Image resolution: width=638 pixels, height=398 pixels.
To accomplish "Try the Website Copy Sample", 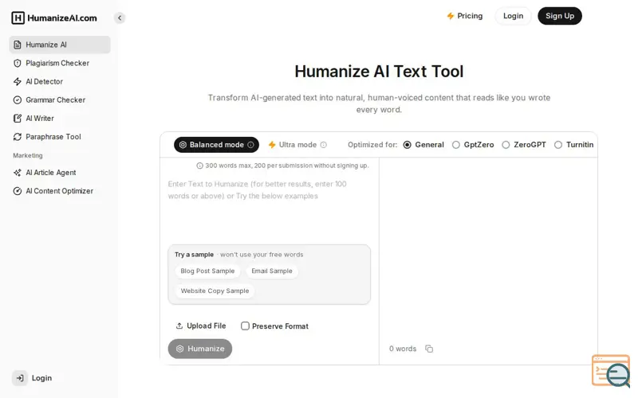I will pyautogui.click(x=215, y=291).
